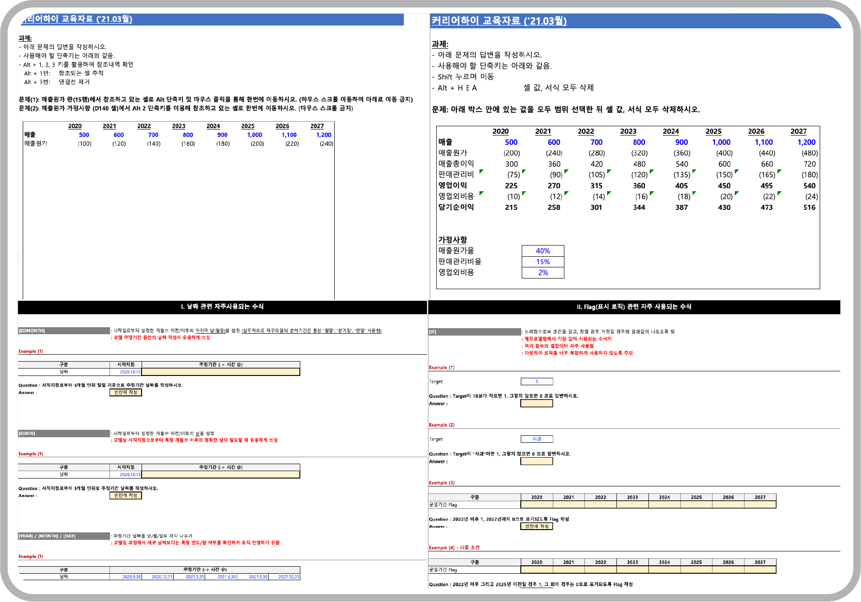Click the [EDATE] section header
861x602 pixels.
pos(64,434)
